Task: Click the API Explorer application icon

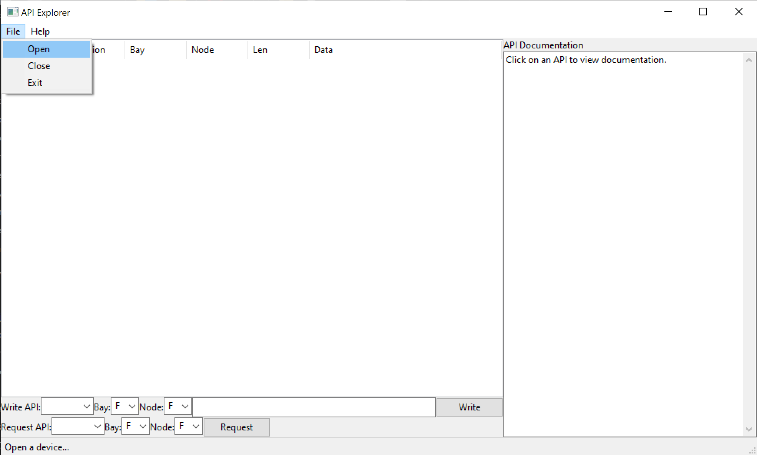Action: [x=13, y=12]
